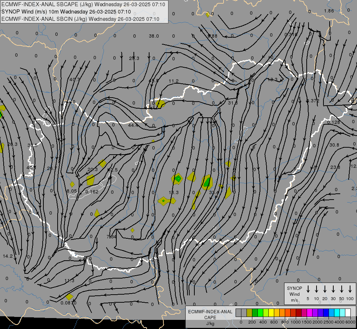The width and height of the screenshot is (357, 329).
Task: Click the map value 26.3
Action: [x=12, y=144]
